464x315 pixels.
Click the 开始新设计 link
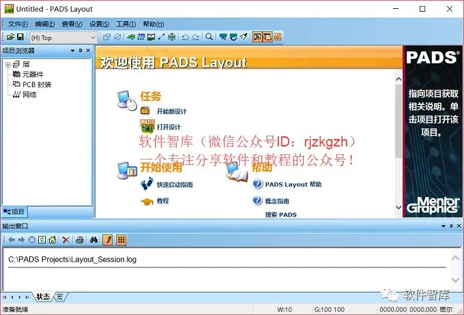point(172,112)
